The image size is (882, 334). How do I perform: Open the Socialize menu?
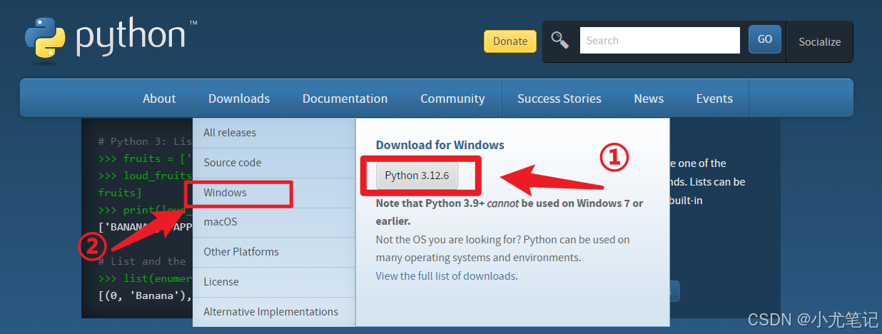(x=819, y=42)
